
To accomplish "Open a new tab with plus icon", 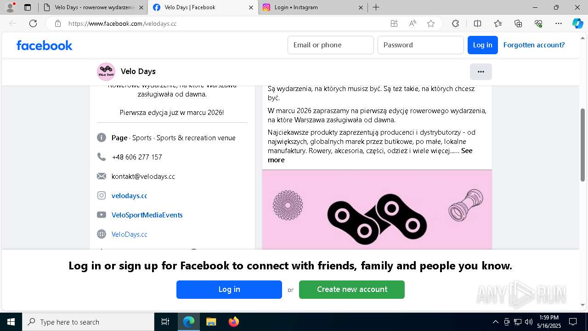I will (376, 7).
